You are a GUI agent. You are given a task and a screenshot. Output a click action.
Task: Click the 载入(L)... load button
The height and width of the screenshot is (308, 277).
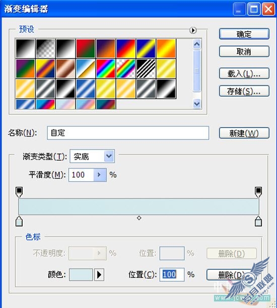pyautogui.click(x=244, y=73)
